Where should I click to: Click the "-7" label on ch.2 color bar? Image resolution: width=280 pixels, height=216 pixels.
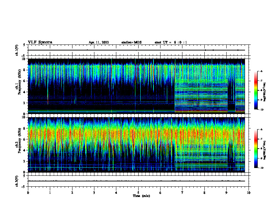pyautogui.click(x=261, y=139)
